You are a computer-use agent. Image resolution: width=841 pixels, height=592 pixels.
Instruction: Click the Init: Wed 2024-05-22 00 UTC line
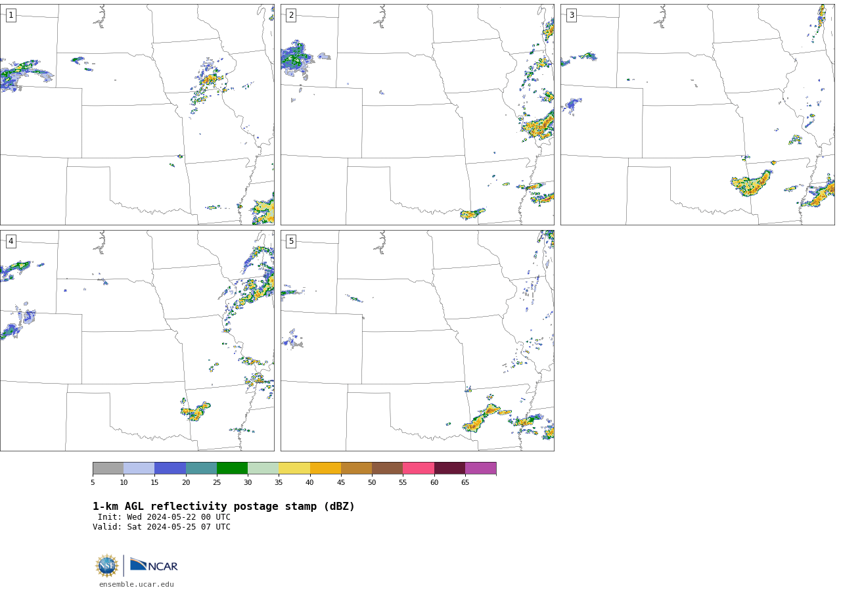[x=164, y=517]
